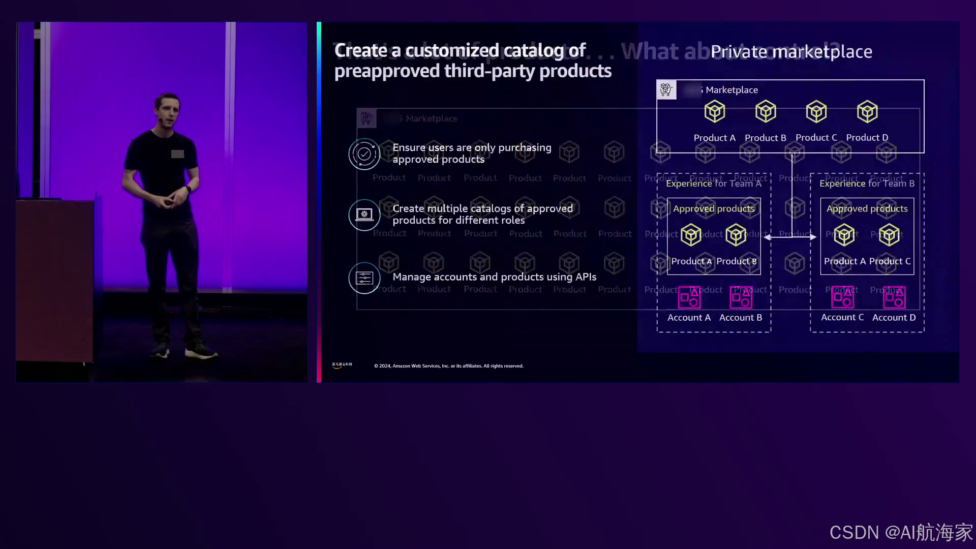Click the laptop gear catalogs icon

[x=364, y=215]
